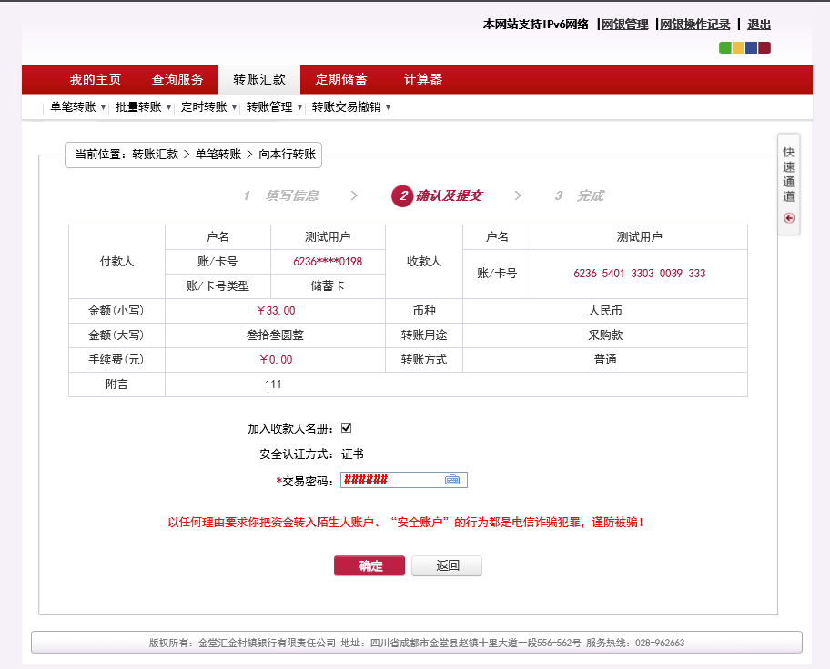
Task: Select the yellow theme color swatch
Action: 738,48
